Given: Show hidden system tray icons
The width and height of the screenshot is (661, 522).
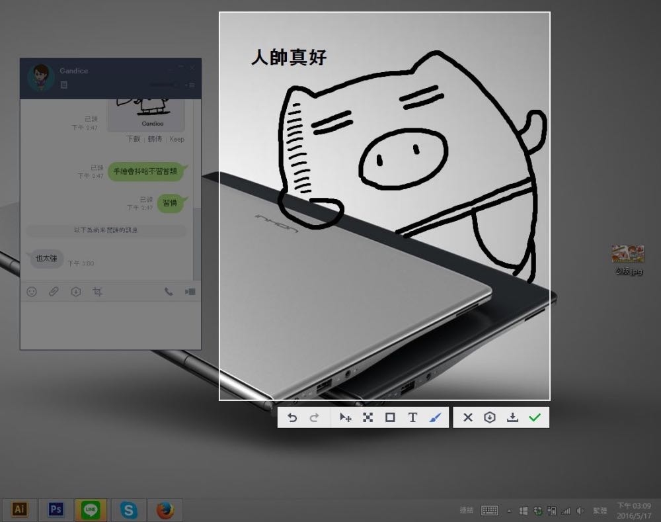Looking at the screenshot, I should coord(509,511).
